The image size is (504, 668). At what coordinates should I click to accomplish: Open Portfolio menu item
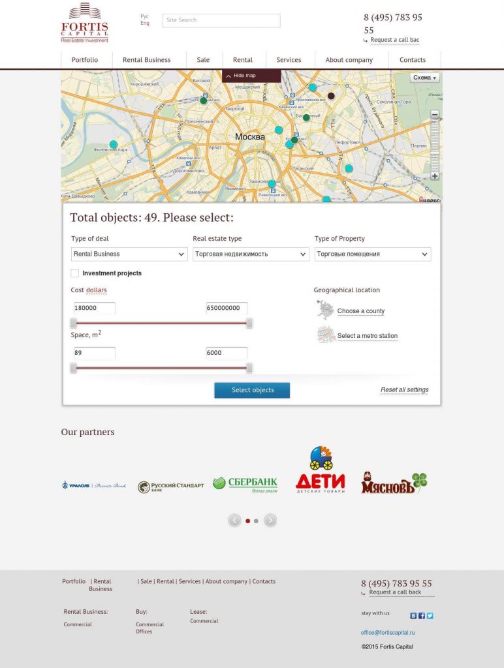(84, 60)
